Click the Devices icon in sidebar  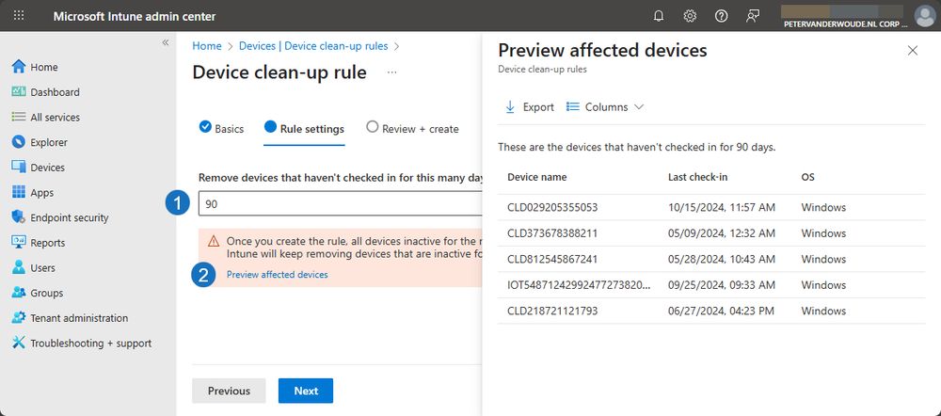pos(19,168)
